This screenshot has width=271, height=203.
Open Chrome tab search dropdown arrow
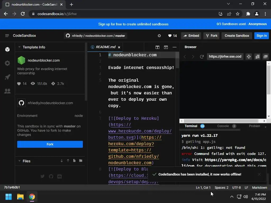[228, 4]
